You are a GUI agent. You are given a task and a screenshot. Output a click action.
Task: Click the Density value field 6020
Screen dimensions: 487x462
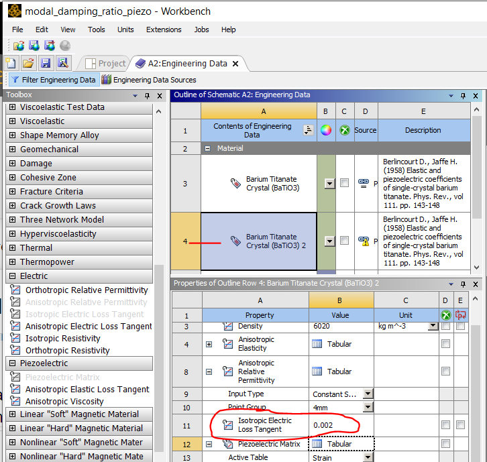point(341,326)
